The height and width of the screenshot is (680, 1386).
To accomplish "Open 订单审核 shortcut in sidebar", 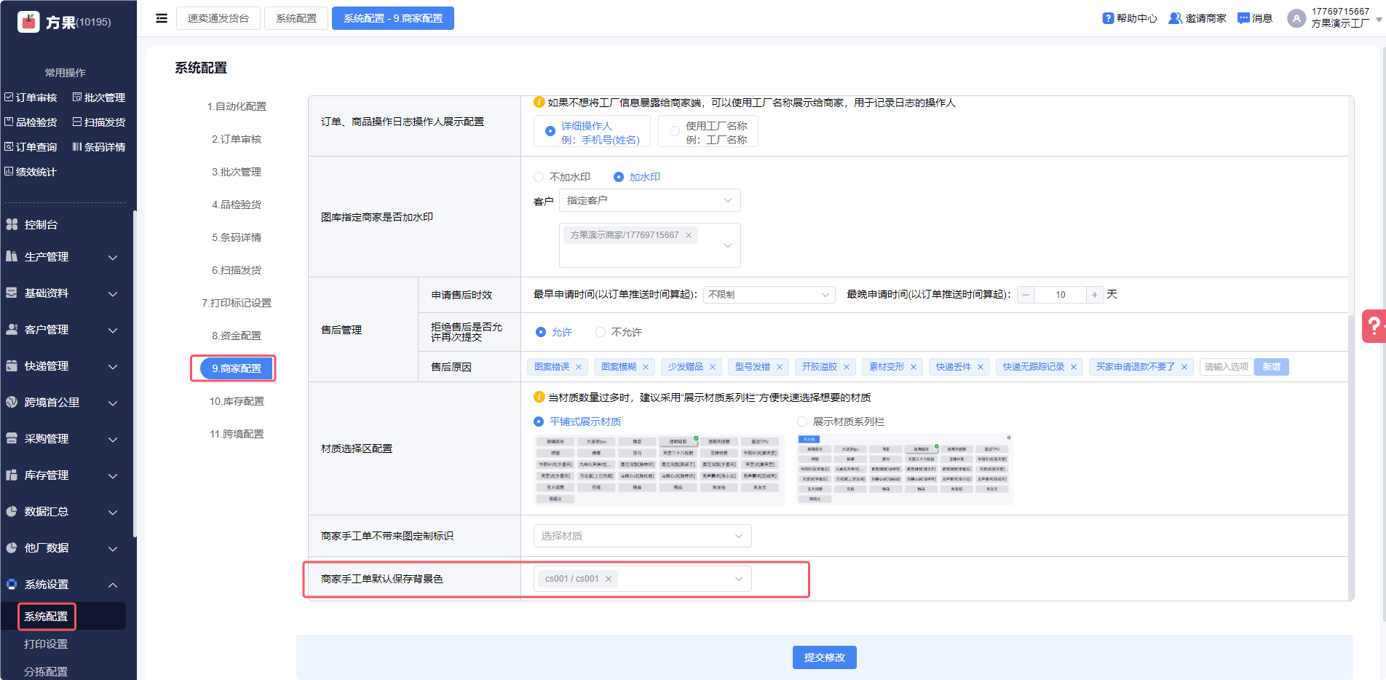I will [31, 98].
